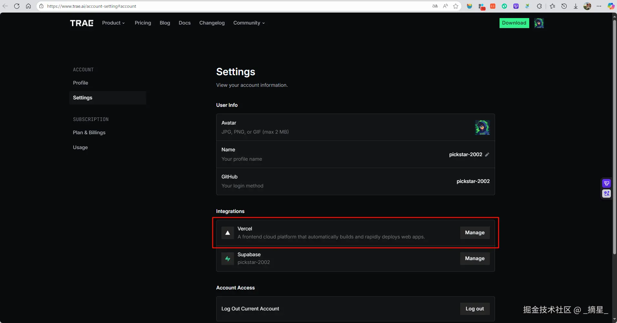Open the browser home page icon
The image size is (617, 323).
click(28, 6)
